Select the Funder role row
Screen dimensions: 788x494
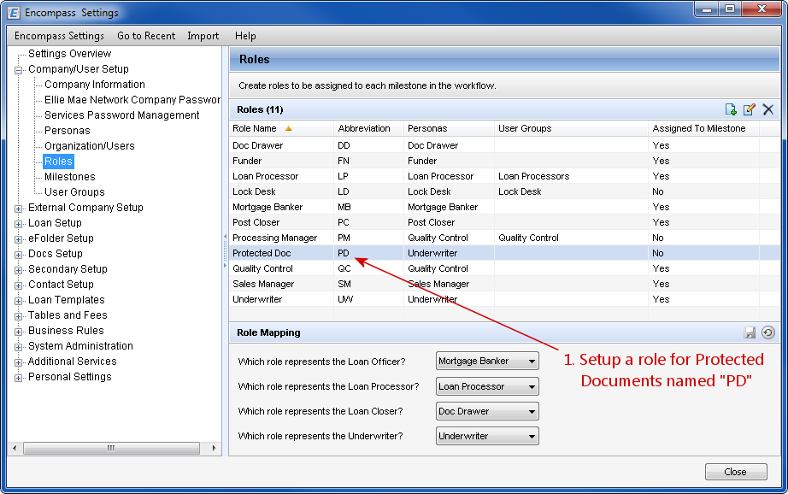click(x=504, y=161)
